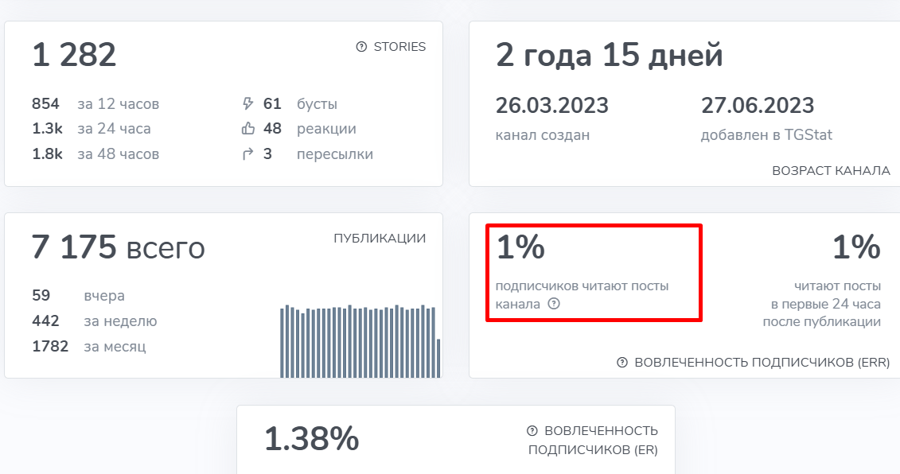900x474 pixels.
Task: Click the lightning bolt boosts icon
Action: click(x=247, y=103)
